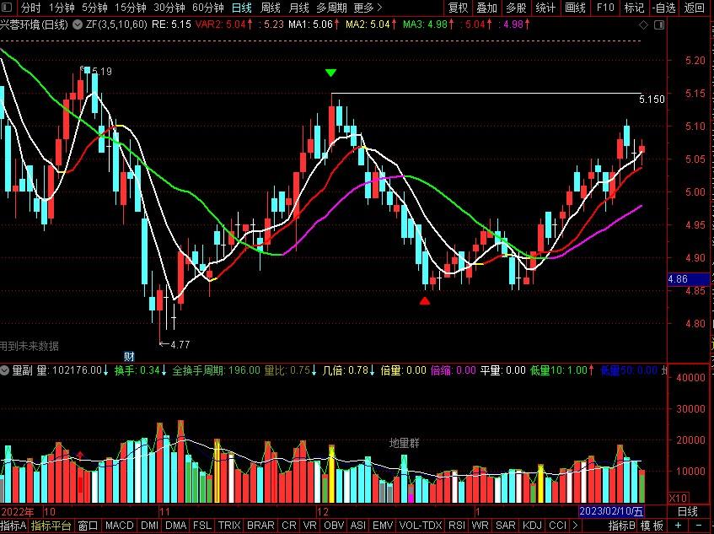Open the 多周期 multi-period view
This screenshot has height=534, width=714.
pos(331,8)
